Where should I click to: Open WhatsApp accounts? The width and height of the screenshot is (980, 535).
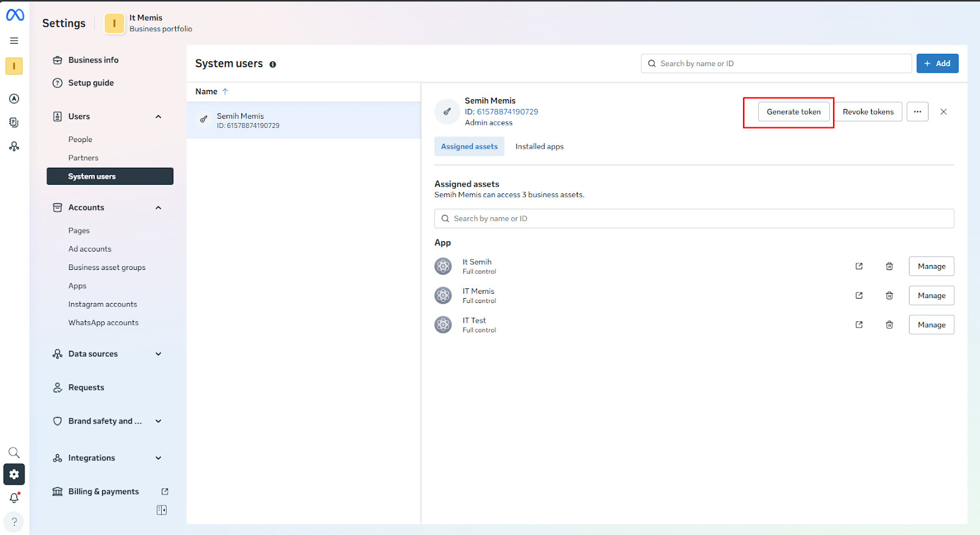[104, 323]
